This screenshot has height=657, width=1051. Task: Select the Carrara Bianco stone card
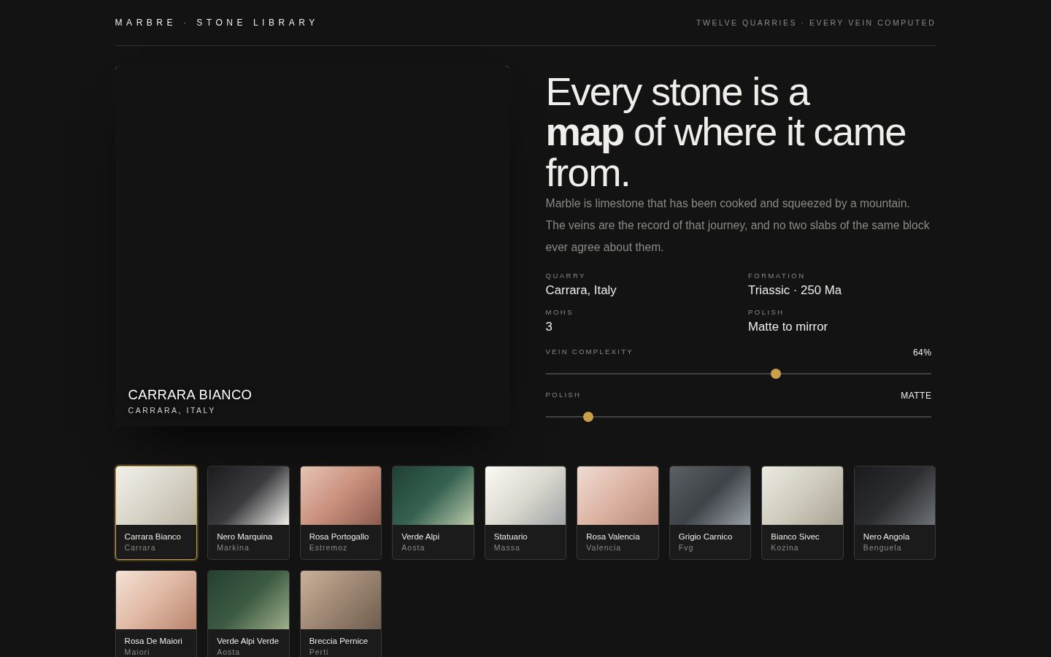pos(156,512)
